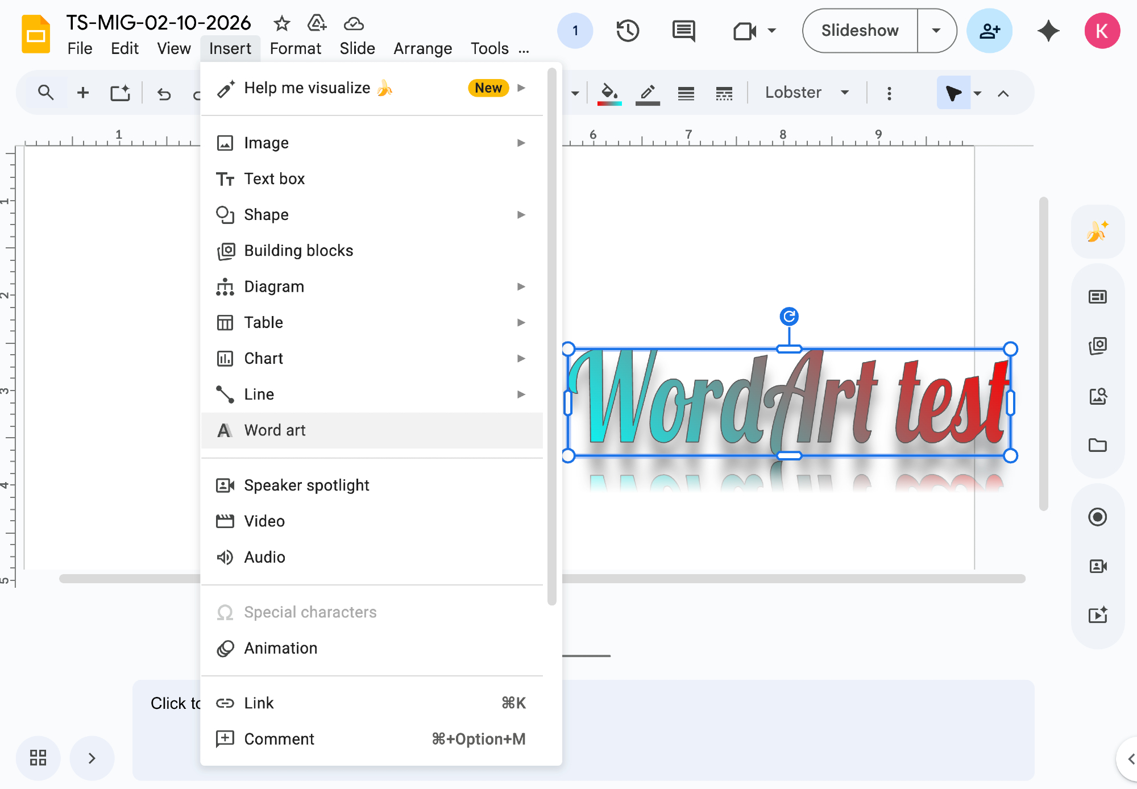Click the record circle icon in side panel
Image resolution: width=1137 pixels, height=789 pixels.
(1097, 517)
